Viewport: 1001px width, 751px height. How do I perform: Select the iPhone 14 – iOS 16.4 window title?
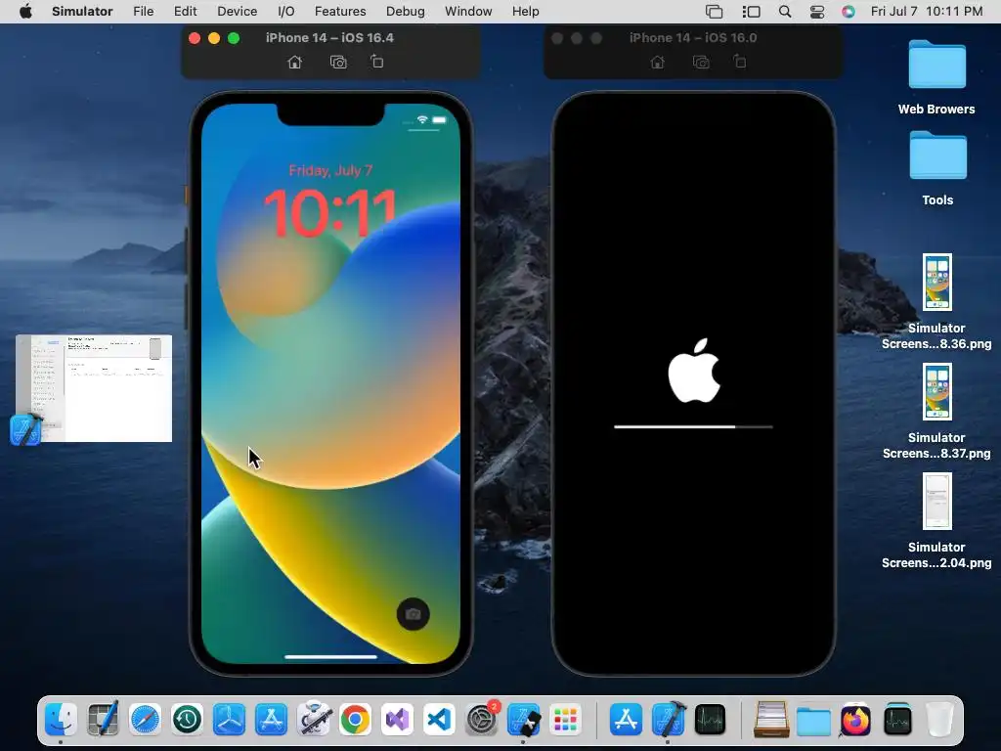coord(329,38)
